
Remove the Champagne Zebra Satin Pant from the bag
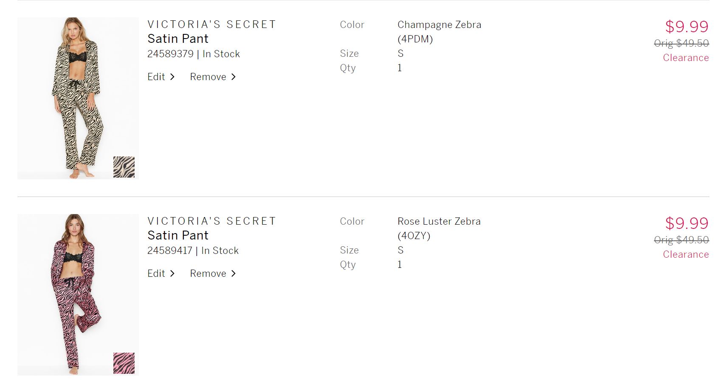tap(208, 77)
